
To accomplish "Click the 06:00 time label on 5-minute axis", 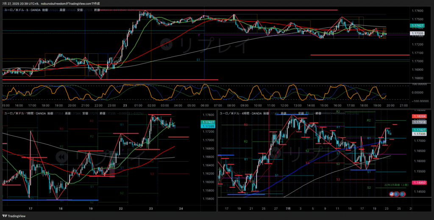I will (205, 106).
